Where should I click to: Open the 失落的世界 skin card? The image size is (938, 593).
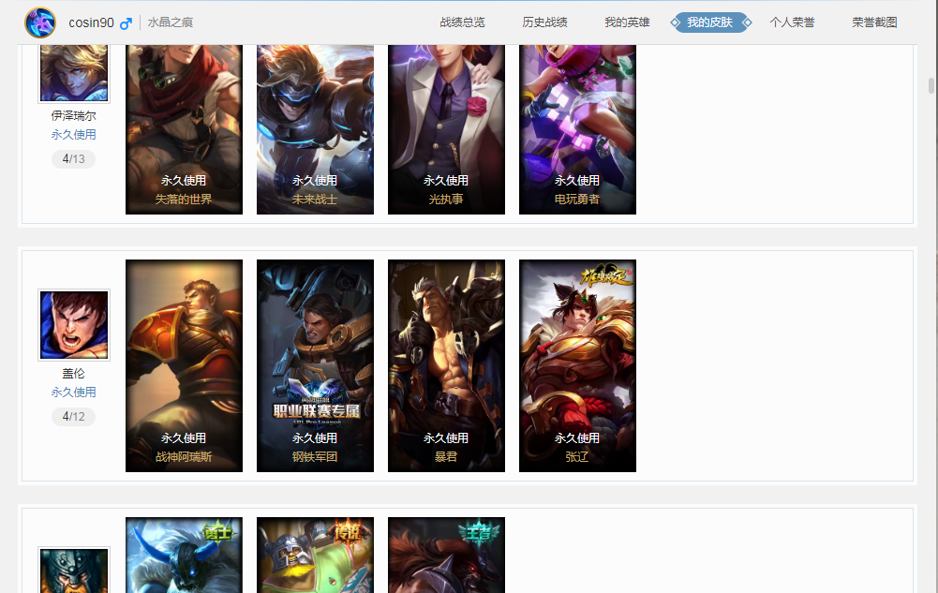click(185, 129)
